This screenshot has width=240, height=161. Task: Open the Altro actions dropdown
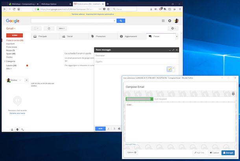(x=62, y=29)
